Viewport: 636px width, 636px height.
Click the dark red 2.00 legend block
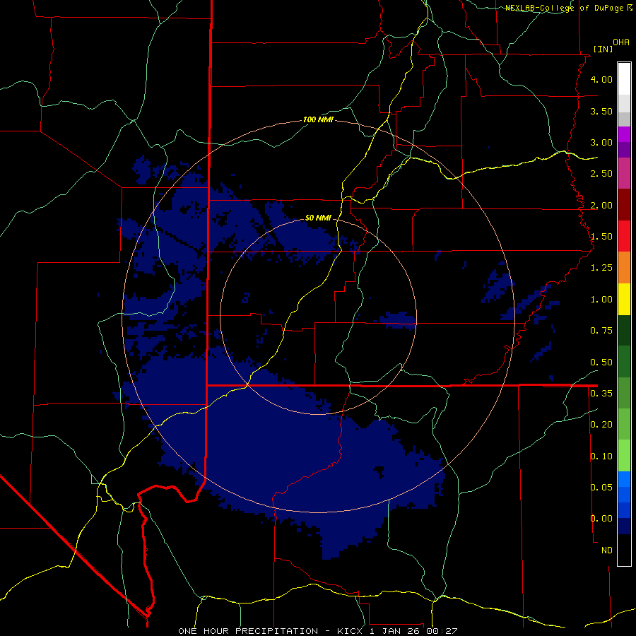[624, 205]
